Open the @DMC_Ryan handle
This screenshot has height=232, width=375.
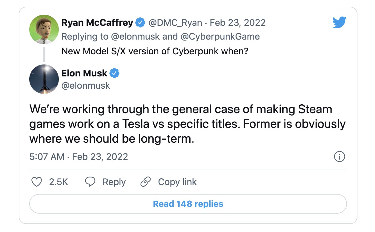pos(175,23)
